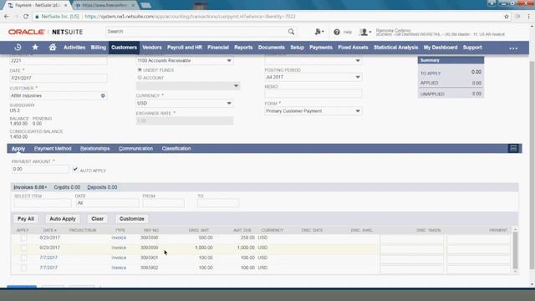This screenshot has height=301, width=535.
Task: Click the From amount filter field
Action: (x=164, y=203)
